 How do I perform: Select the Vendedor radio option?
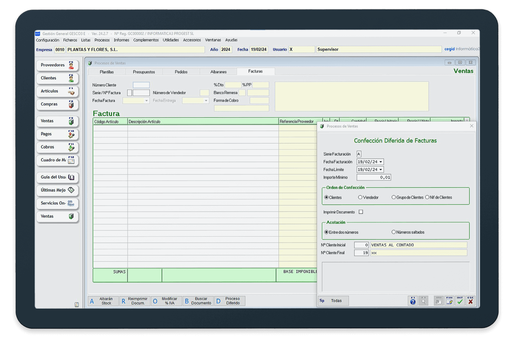[360, 197]
